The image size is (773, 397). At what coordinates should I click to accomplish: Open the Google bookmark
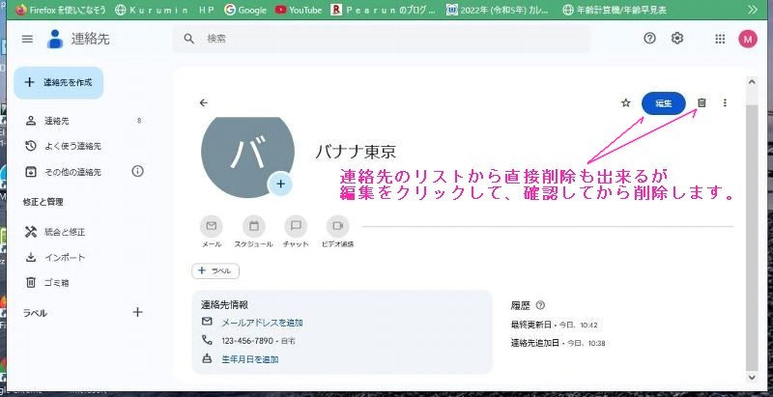[x=245, y=10]
